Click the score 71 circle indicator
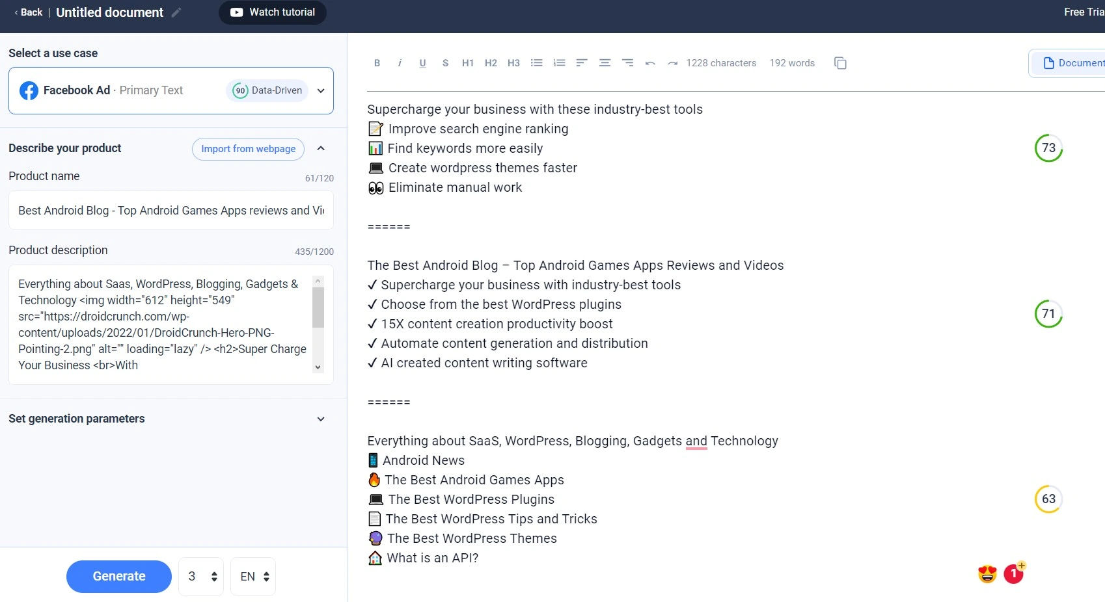Screen dimensions: 1105x602 pyautogui.click(x=1048, y=314)
